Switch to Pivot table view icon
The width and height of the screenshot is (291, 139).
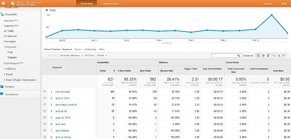pyautogui.click(x=284, y=55)
